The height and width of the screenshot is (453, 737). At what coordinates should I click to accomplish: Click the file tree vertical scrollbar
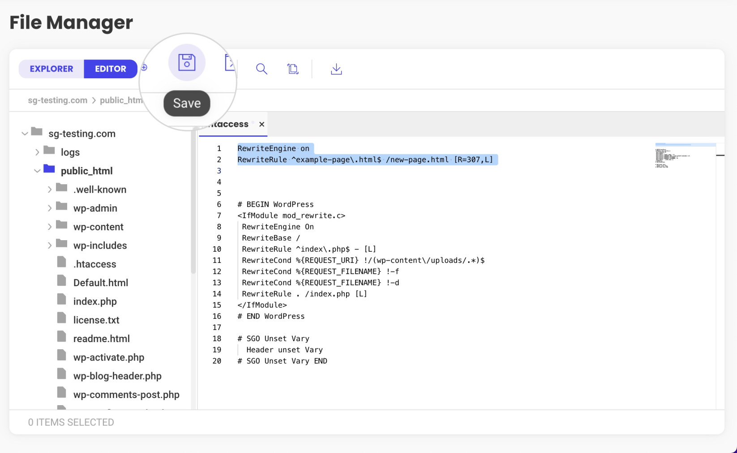pos(193,201)
